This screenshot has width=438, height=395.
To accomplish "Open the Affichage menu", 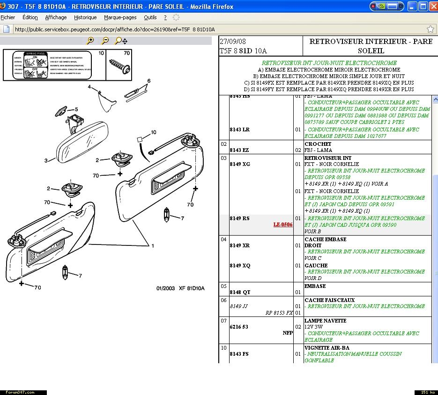I will coord(56,17).
